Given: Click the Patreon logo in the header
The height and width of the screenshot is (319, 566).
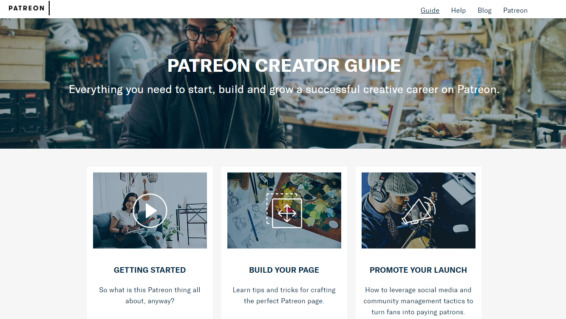Looking at the screenshot, I should point(26,8).
